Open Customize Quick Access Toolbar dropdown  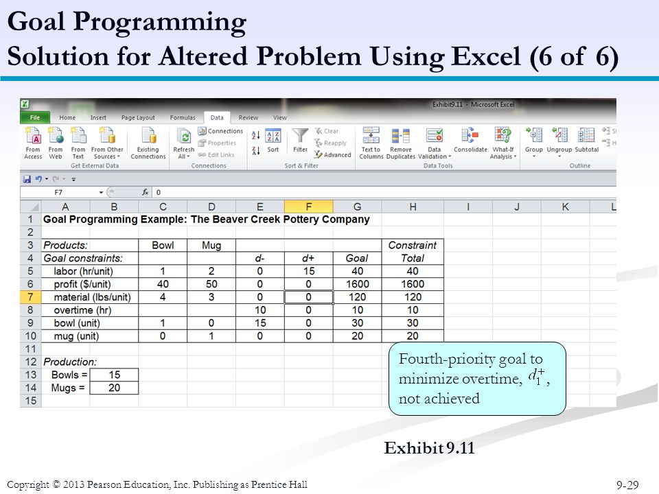pyautogui.click(x=73, y=179)
